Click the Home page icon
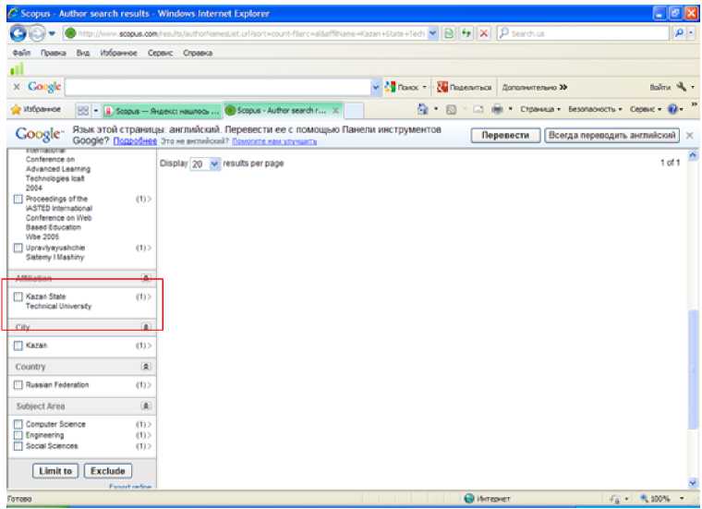This screenshot has width=702, height=509. click(x=422, y=109)
